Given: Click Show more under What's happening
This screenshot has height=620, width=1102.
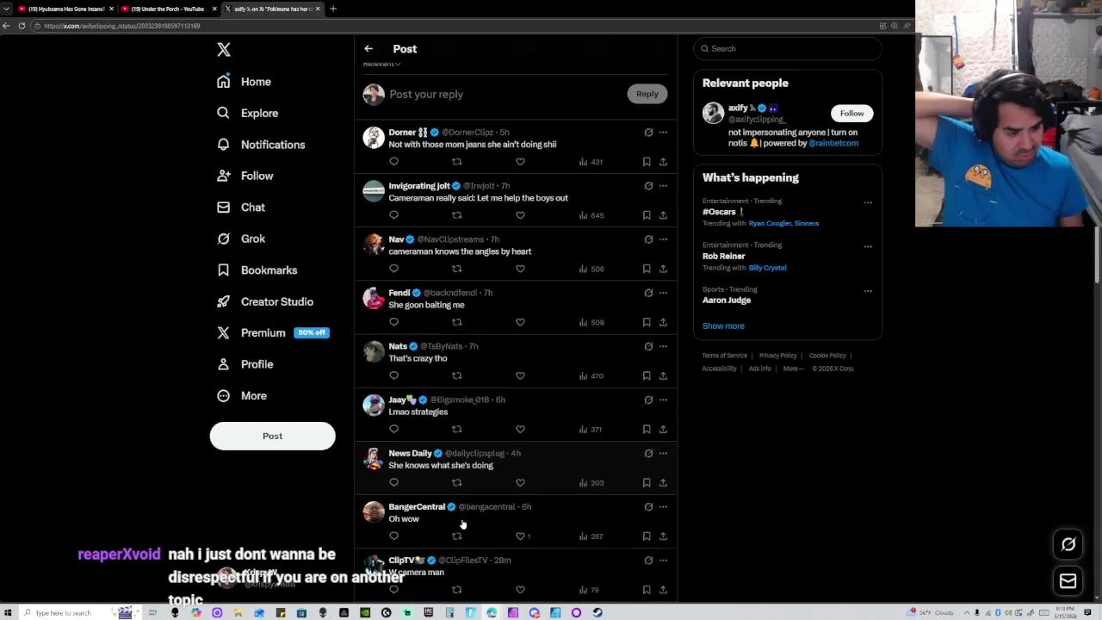Looking at the screenshot, I should (723, 325).
